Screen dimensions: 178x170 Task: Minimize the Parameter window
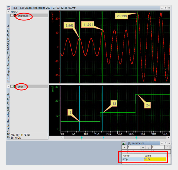[x=162, y=143]
